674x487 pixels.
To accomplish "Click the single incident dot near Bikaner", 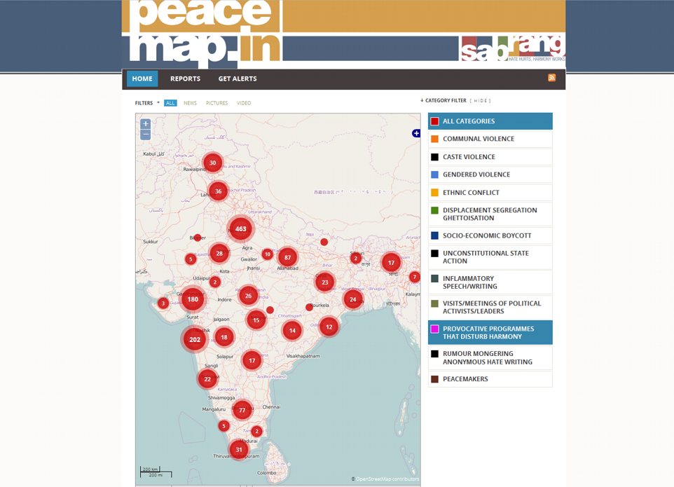I will (x=198, y=238).
